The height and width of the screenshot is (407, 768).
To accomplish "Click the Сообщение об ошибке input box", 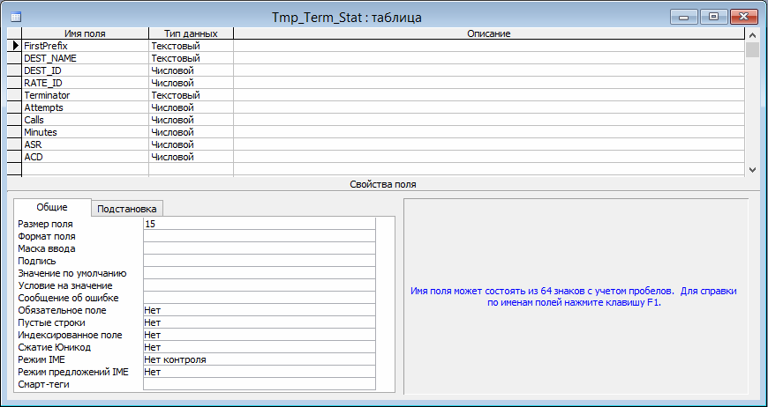I will (260, 298).
